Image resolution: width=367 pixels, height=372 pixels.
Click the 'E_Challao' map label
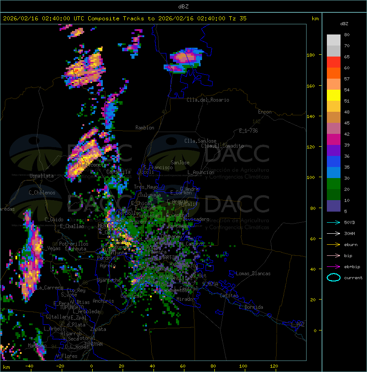(72, 226)
